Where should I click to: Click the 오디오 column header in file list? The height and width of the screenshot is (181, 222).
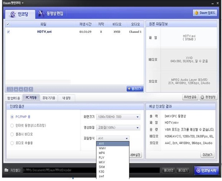[x=135, y=24]
